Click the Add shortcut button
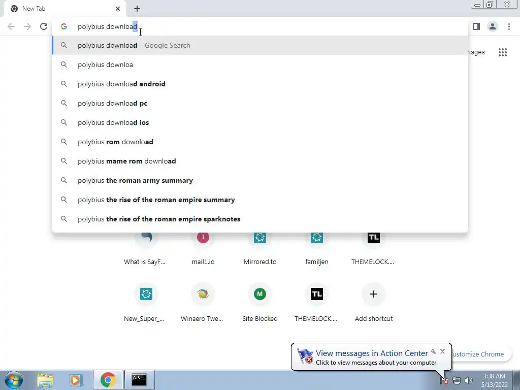 click(373, 302)
